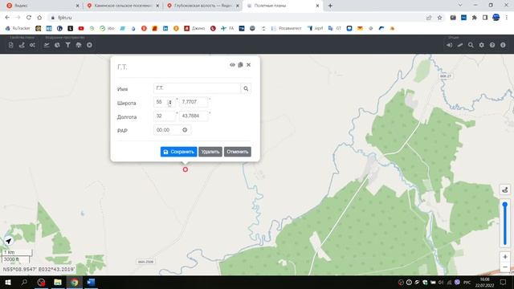This screenshot has width=514, height=289.
Task: Open a new browser tab
Action: click(330, 6)
